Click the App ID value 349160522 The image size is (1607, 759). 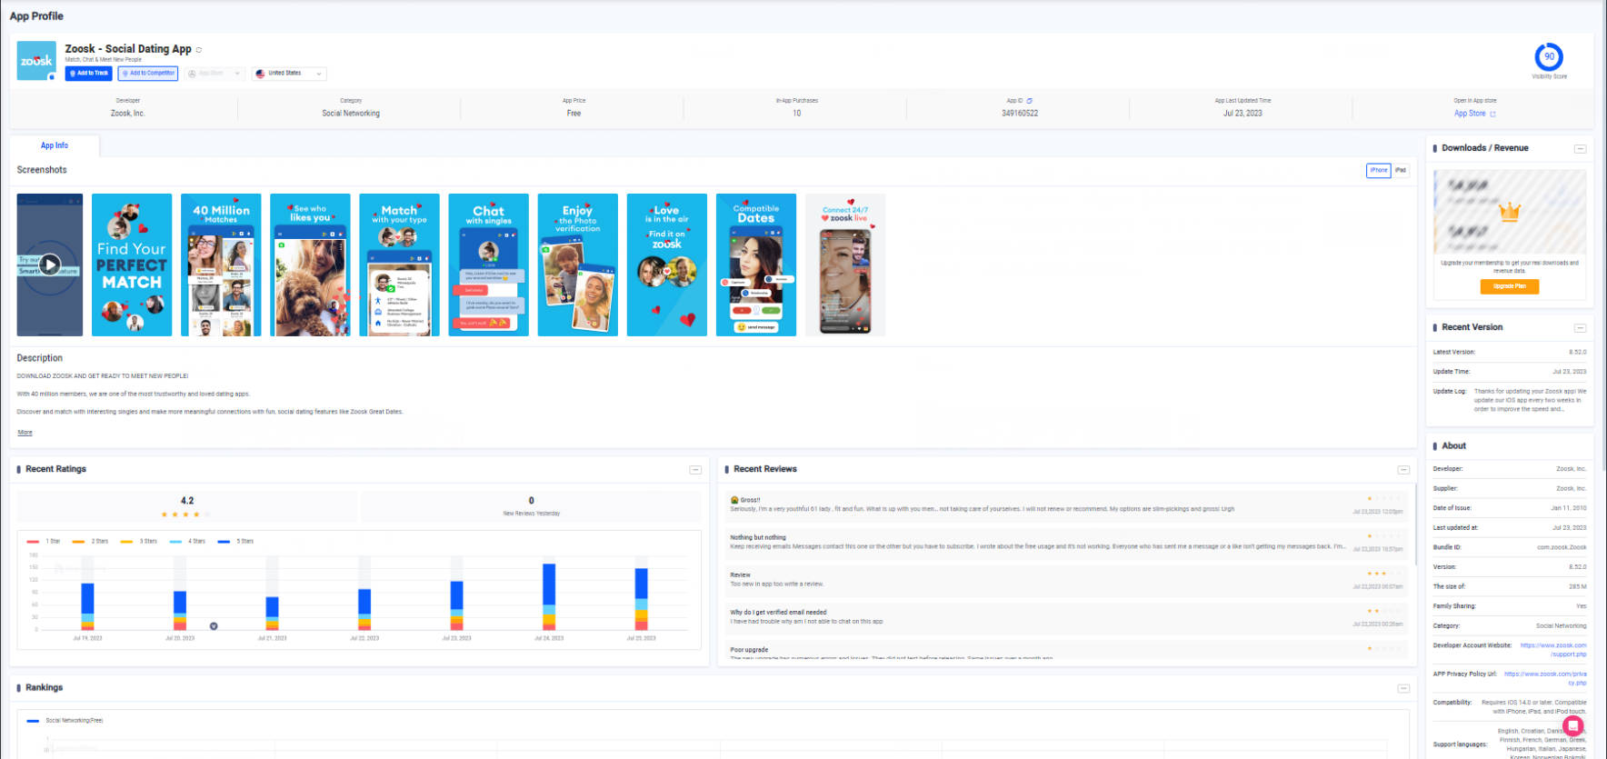tap(1020, 114)
